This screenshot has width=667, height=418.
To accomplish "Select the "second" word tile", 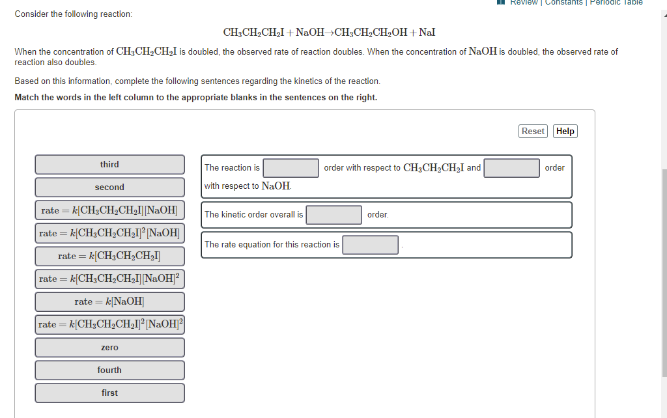I will (x=109, y=187).
